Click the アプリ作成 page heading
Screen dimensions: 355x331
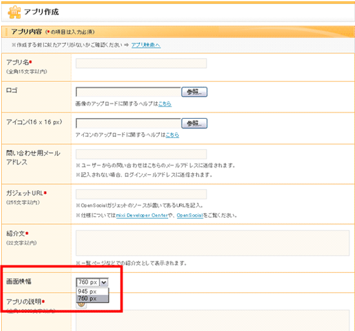coord(41,12)
